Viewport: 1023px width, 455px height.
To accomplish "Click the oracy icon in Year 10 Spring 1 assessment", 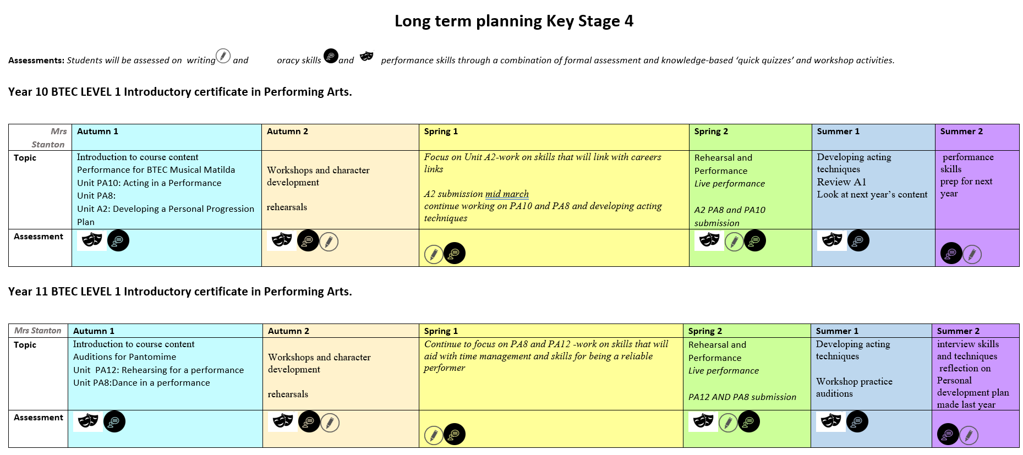I will pos(455,253).
